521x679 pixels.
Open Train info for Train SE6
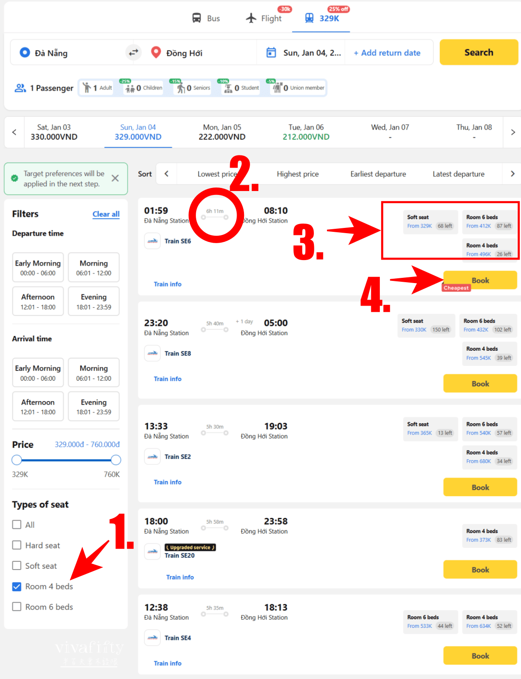tap(168, 284)
